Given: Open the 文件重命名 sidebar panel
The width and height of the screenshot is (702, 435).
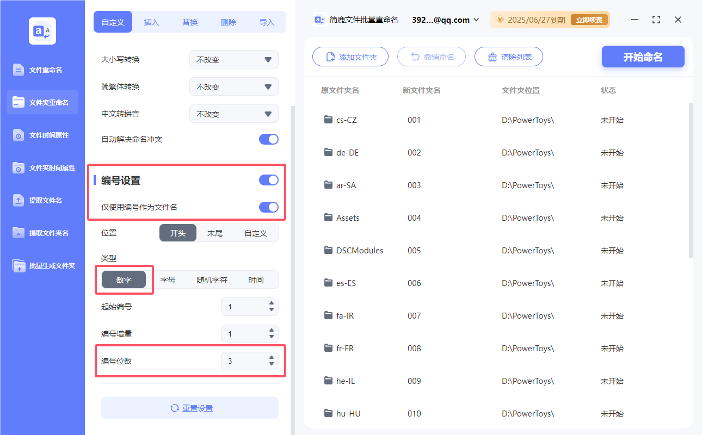Looking at the screenshot, I should coord(42,70).
